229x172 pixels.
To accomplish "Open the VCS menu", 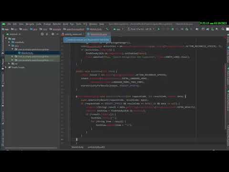I will [x=85, y=24].
